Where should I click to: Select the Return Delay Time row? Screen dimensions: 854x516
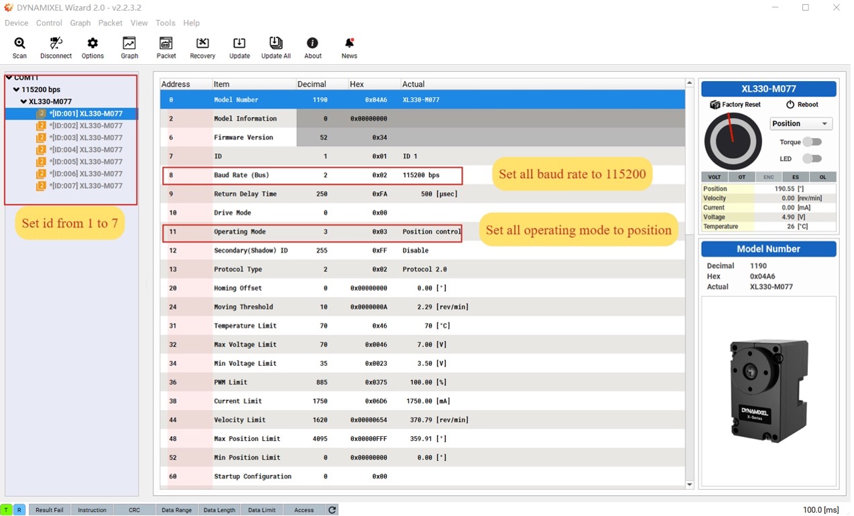422,194
